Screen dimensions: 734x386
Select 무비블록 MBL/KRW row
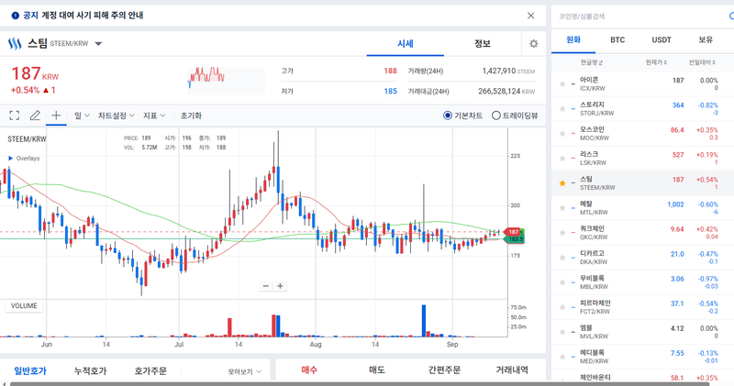click(x=643, y=282)
